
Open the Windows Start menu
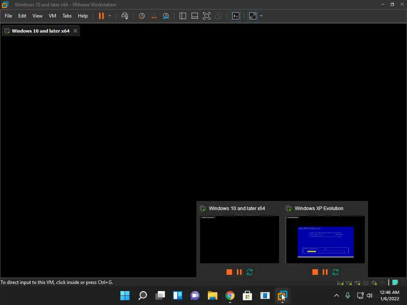[x=125, y=295]
